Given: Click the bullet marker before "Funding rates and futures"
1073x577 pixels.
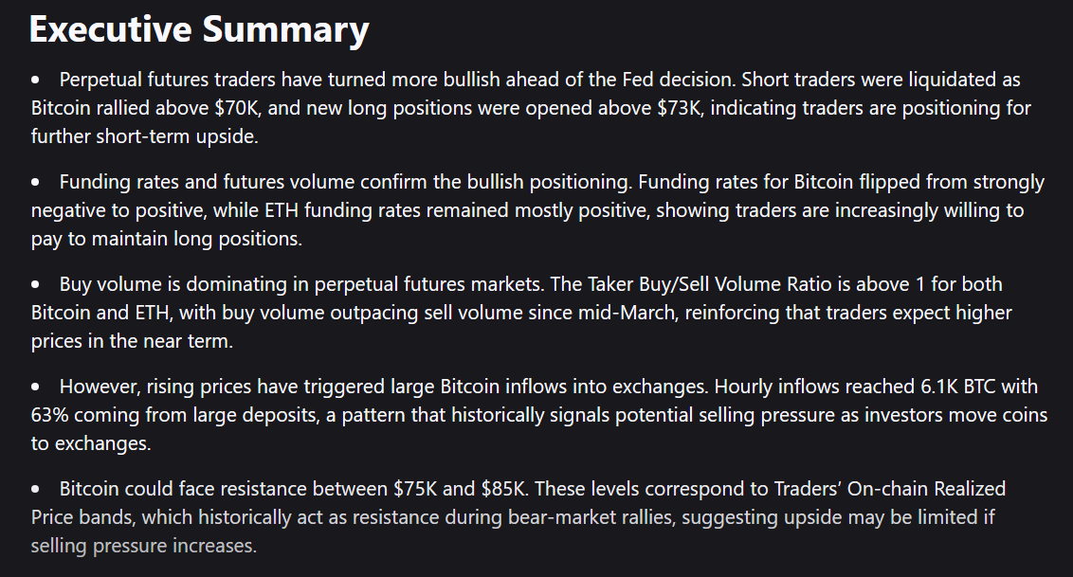Looking at the screenshot, I should coord(36,182).
